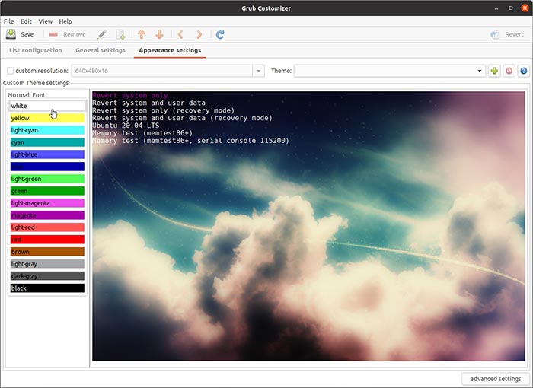The height and width of the screenshot is (388, 533).
Task: Click the pencil edit entry icon
Action: click(x=102, y=34)
